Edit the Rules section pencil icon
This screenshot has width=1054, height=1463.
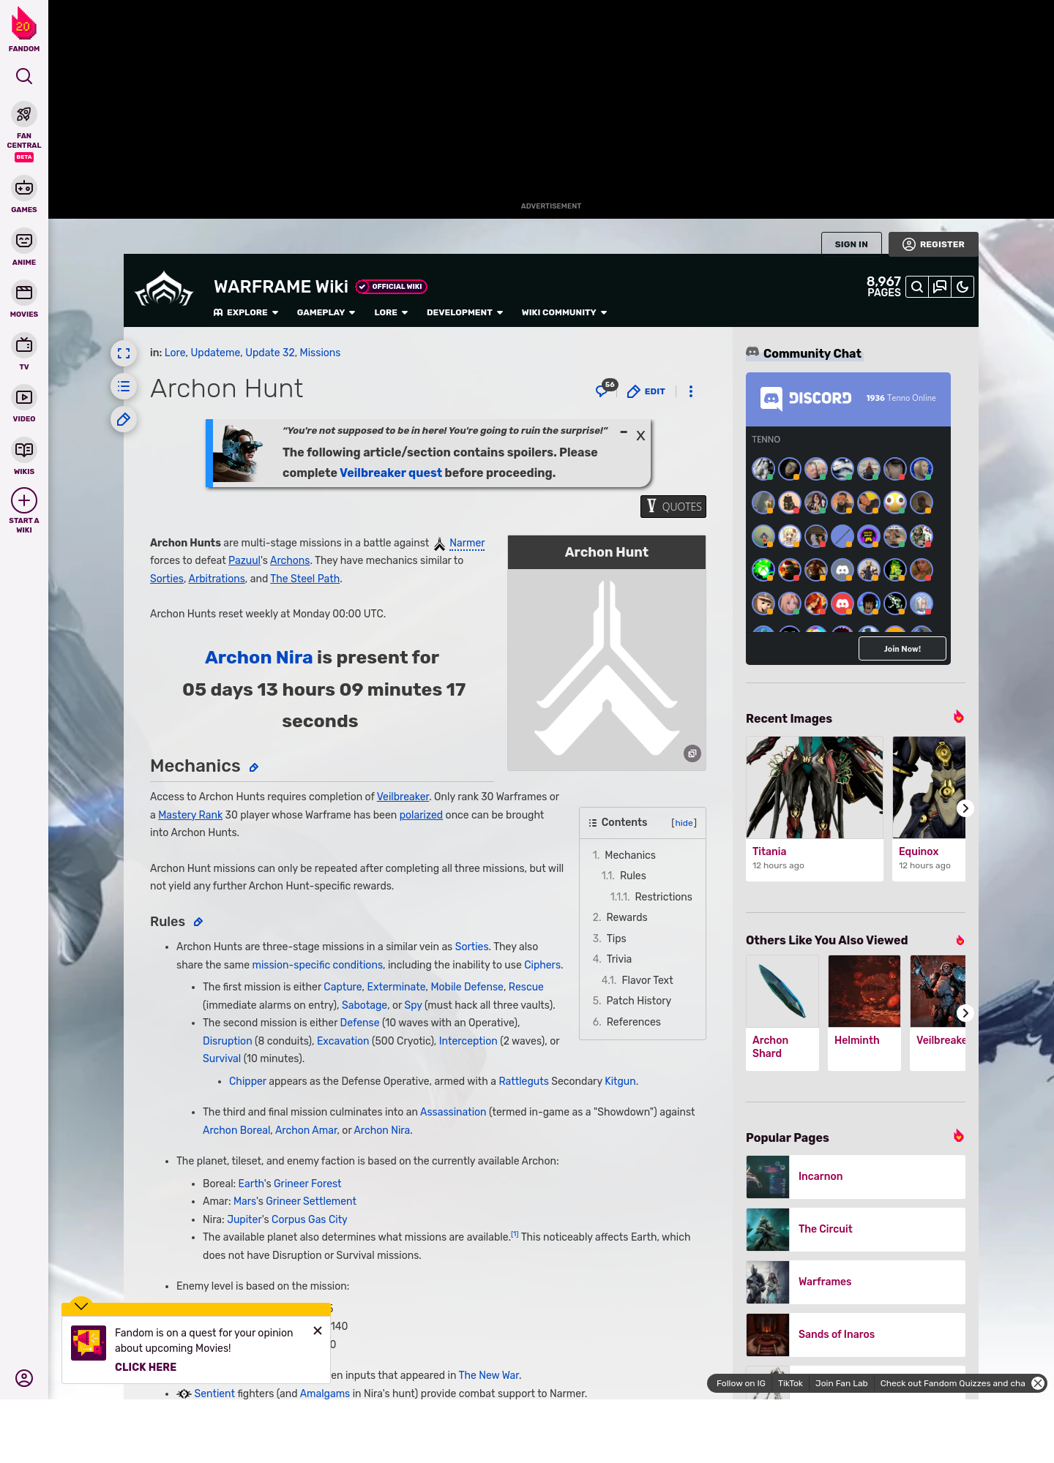[198, 922]
